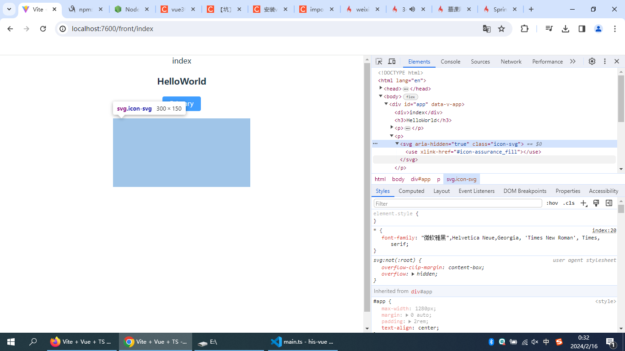Open DevTools three-dot customize menu

604,61
